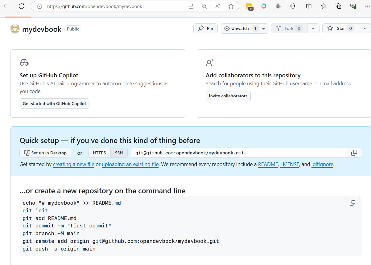Screen dimensions: 371x265
Task: Add this page to browser favorites
Action: [x=231, y=6]
